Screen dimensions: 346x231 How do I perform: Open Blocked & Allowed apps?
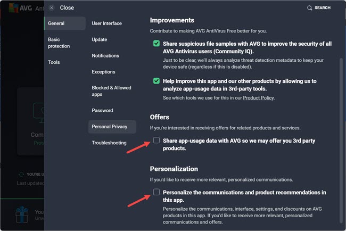click(110, 90)
